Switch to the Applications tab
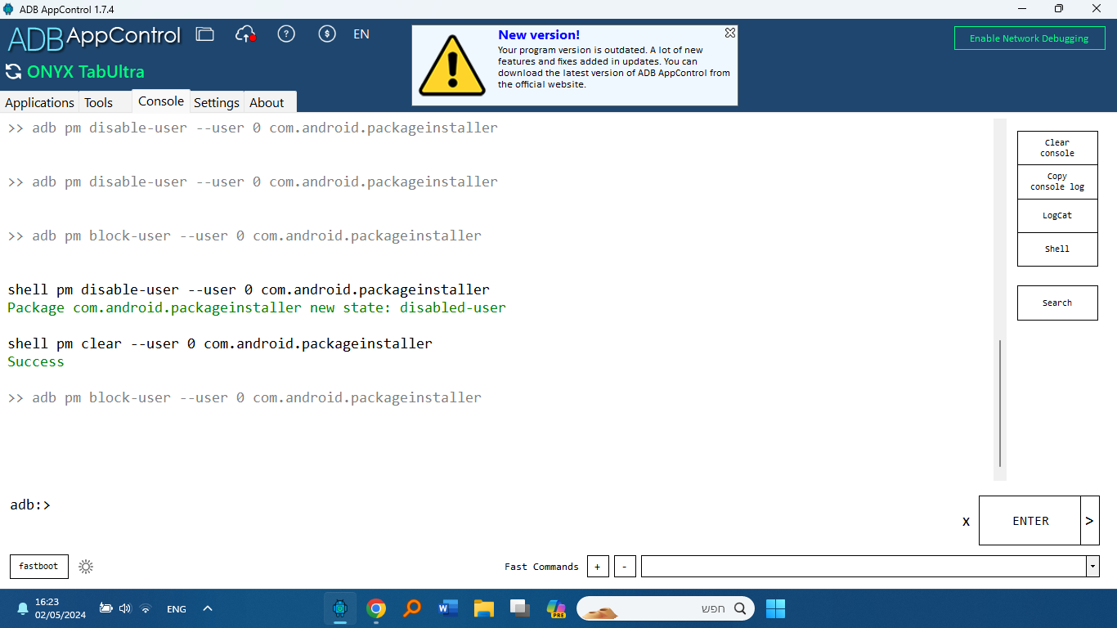This screenshot has height=628, width=1117. click(x=39, y=102)
